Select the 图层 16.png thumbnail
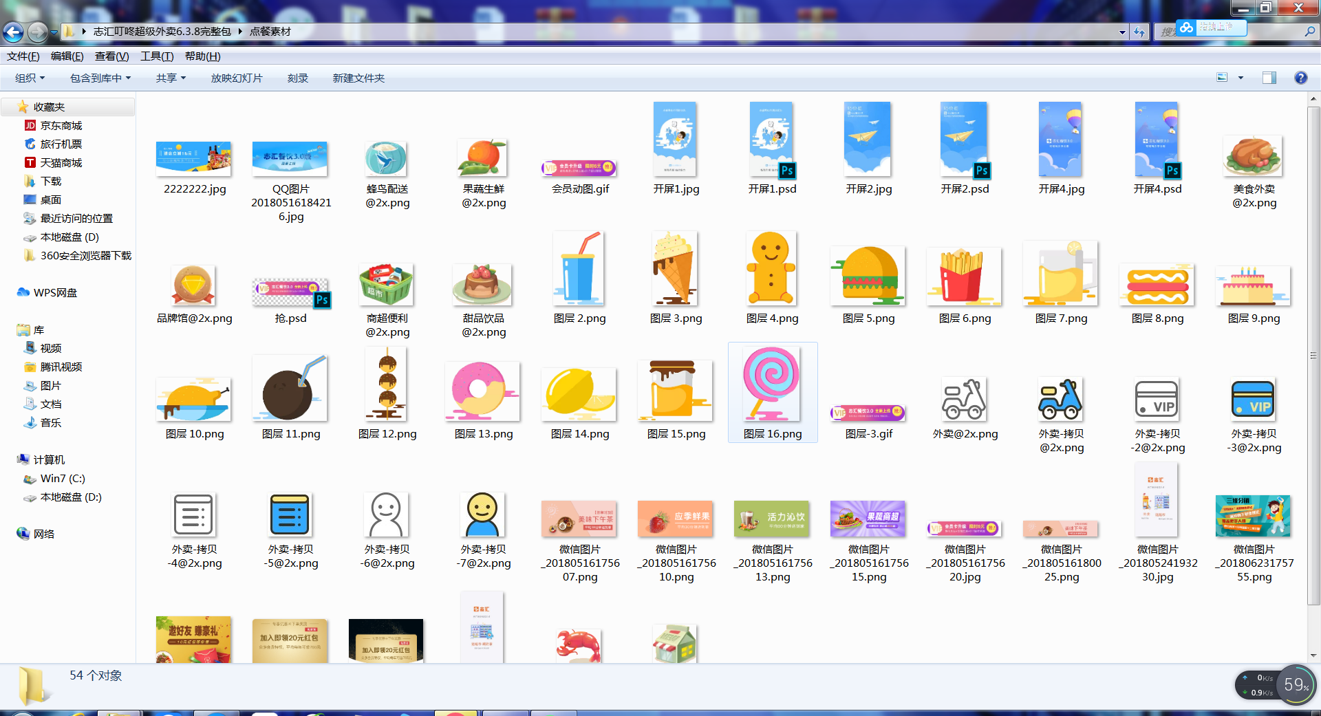This screenshot has width=1321, height=716. pyautogui.click(x=772, y=389)
